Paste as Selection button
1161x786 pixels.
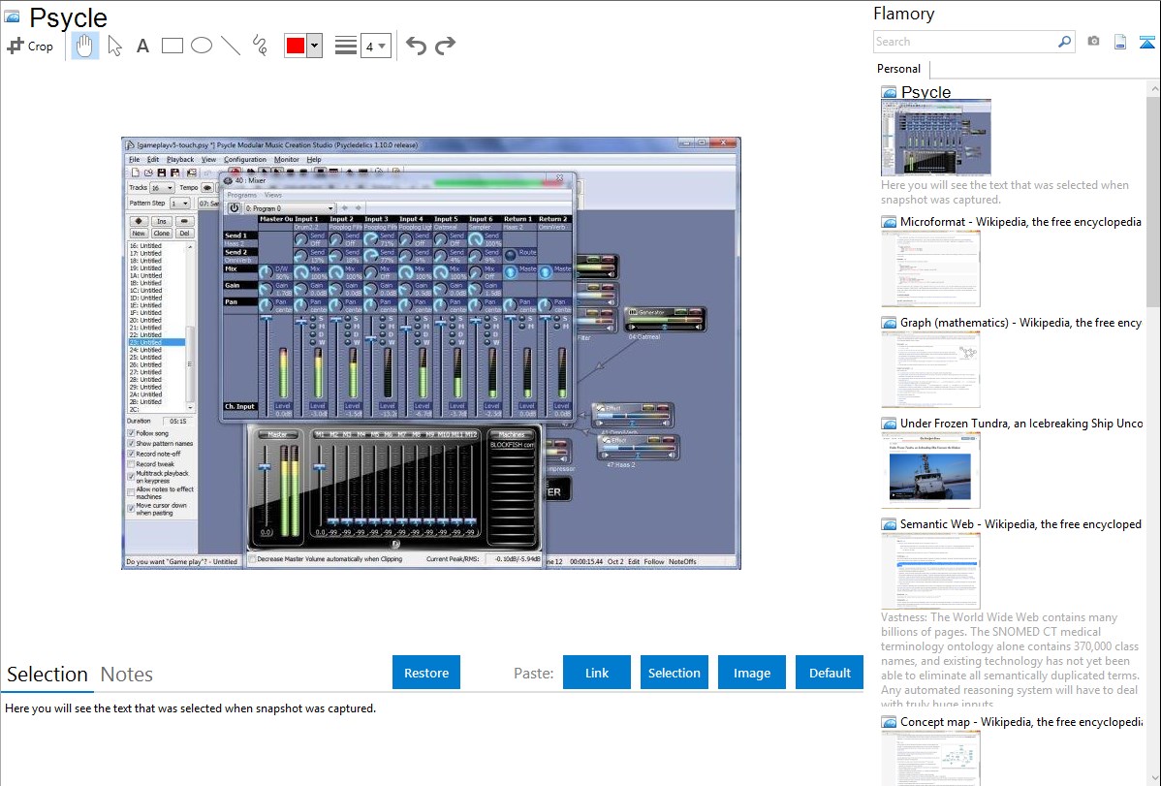tap(674, 673)
